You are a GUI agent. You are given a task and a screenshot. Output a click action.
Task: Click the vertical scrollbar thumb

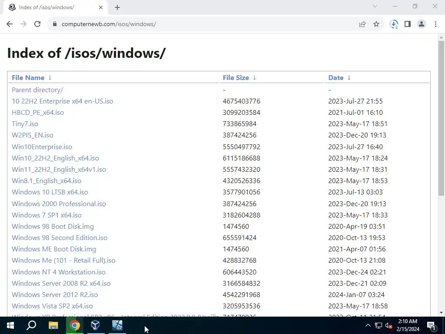pyautogui.click(x=442, y=118)
